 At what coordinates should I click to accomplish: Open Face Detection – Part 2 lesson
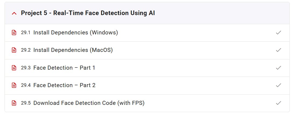pyautogui.click(x=64, y=85)
